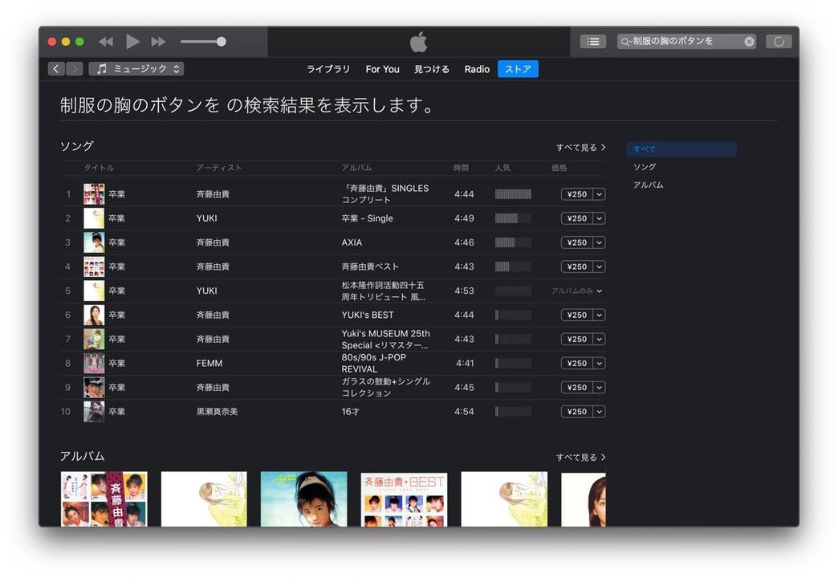Image resolution: width=838 pixels, height=578 pixels.
Task: Click the rewind playback button
Action: coord(106,42)
